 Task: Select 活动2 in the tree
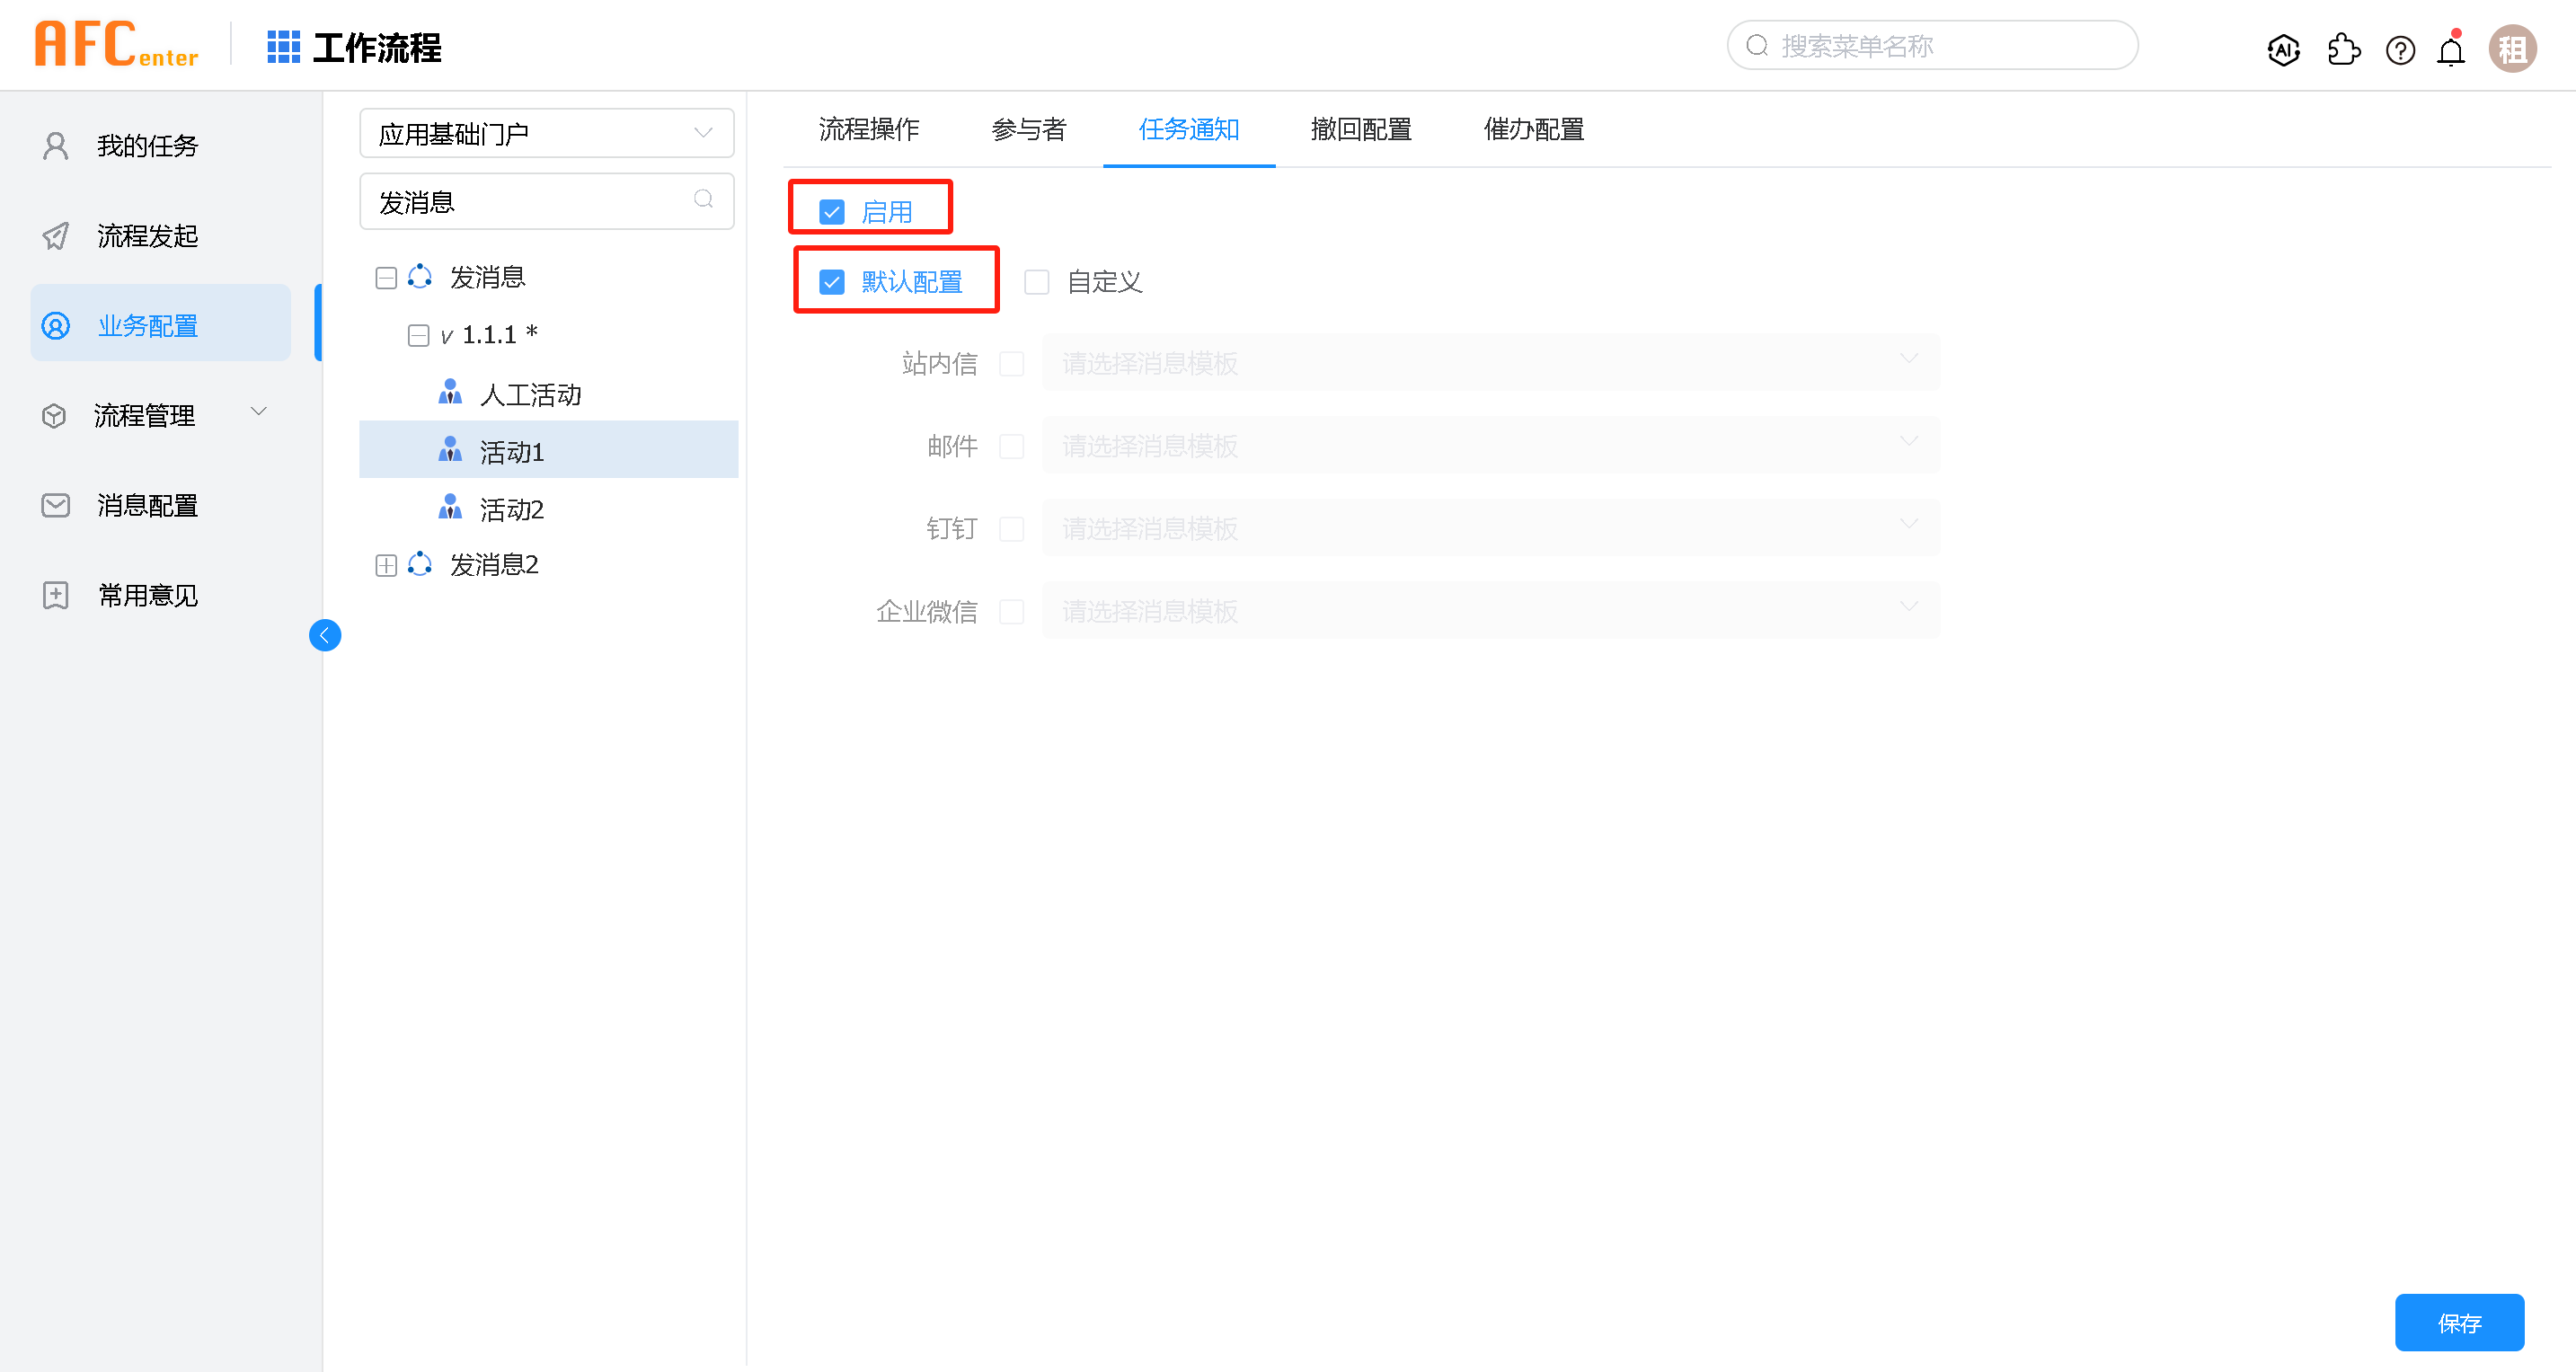pos(511,510)
